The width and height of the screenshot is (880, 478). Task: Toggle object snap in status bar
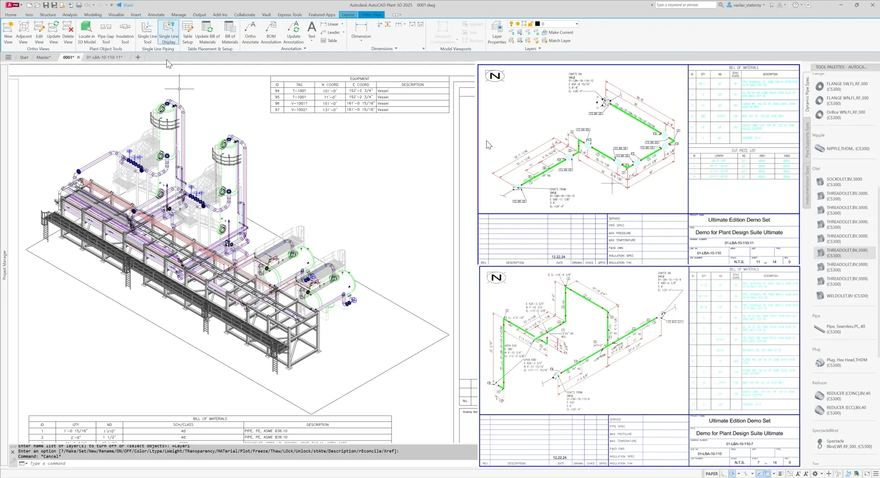coord(767,474)
